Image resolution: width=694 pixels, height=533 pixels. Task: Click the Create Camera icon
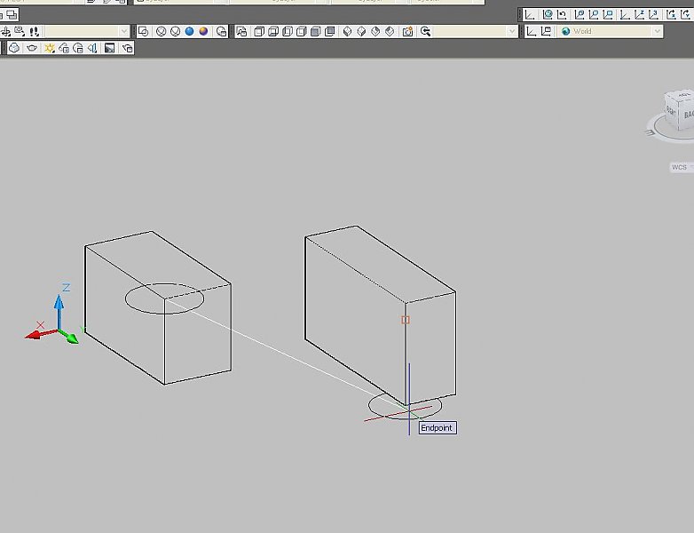click(x=407, y=31)
